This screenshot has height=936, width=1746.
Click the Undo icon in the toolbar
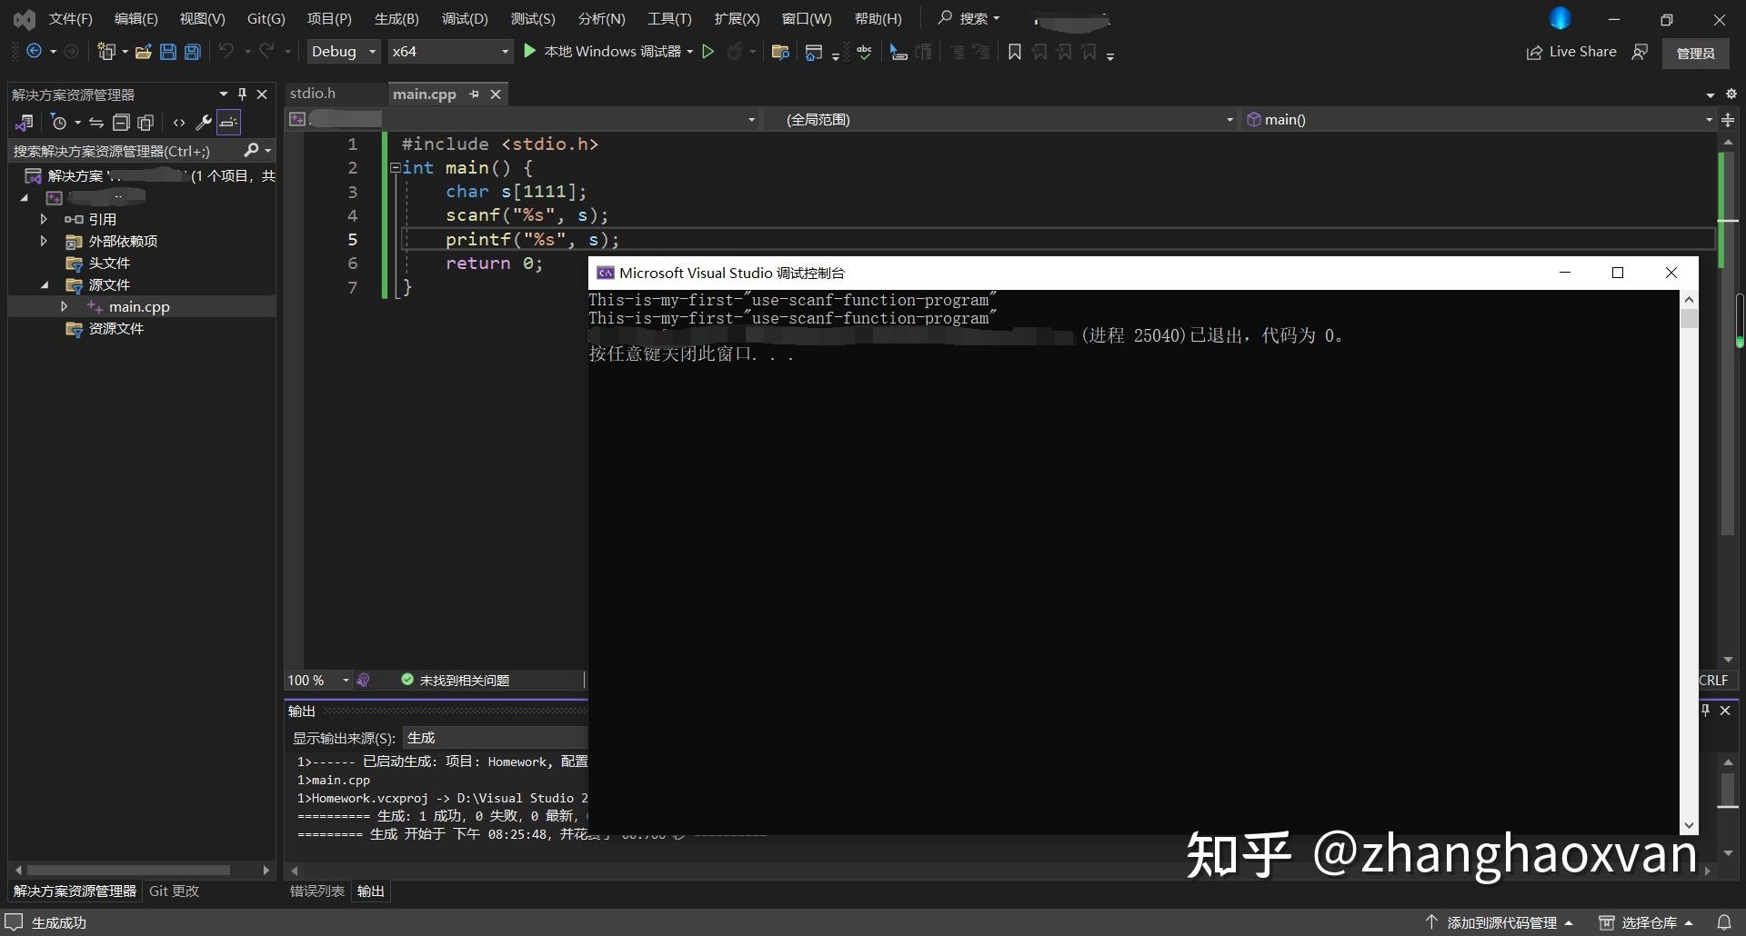(227, 51)
